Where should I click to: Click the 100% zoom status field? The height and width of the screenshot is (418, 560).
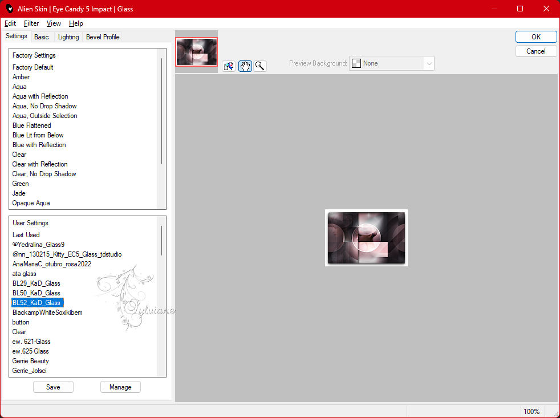pos(531,411)
